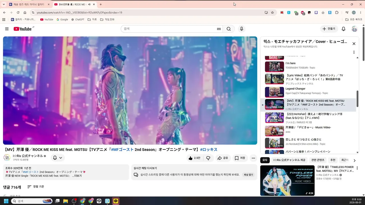This screenshot has height=205, width=365.
Task: Click the #ロッキス hashtag link
Action: (209, 150)
